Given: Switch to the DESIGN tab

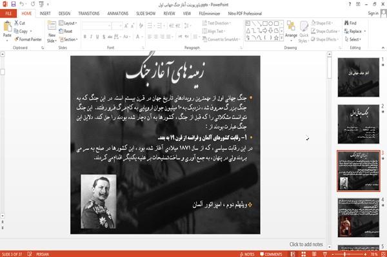Looking at the screenshot, I should tap(64, 14).
